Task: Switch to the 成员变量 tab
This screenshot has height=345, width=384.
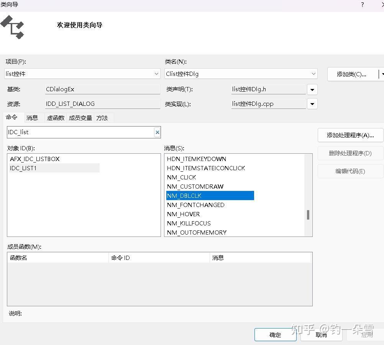Action: pos(80,118)
